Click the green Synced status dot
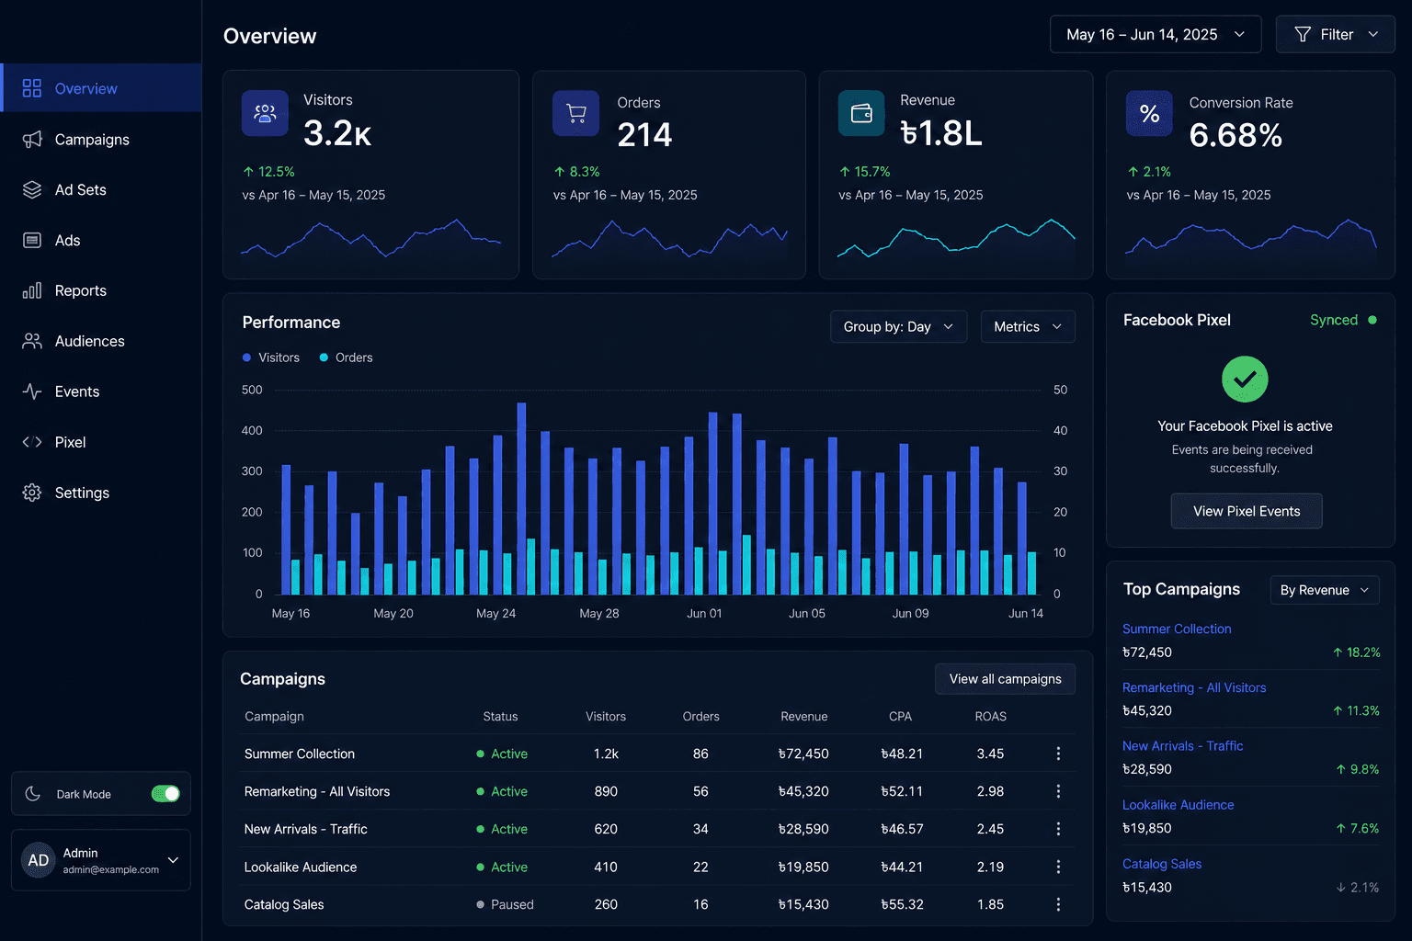The image size is (1412, 941). pos(1372,320)
